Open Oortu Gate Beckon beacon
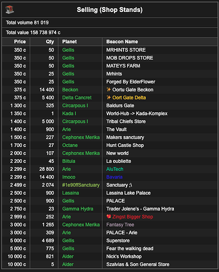 (133, 90)
